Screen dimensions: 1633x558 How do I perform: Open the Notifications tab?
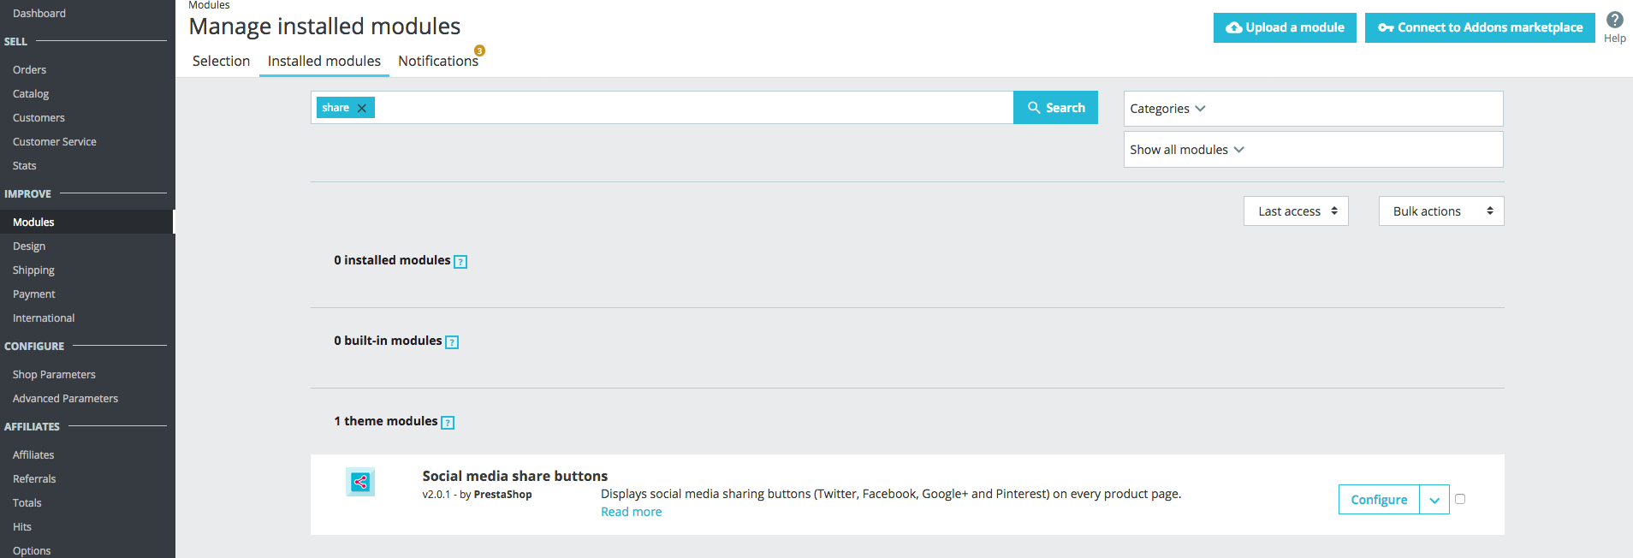[x=438, y=61]
